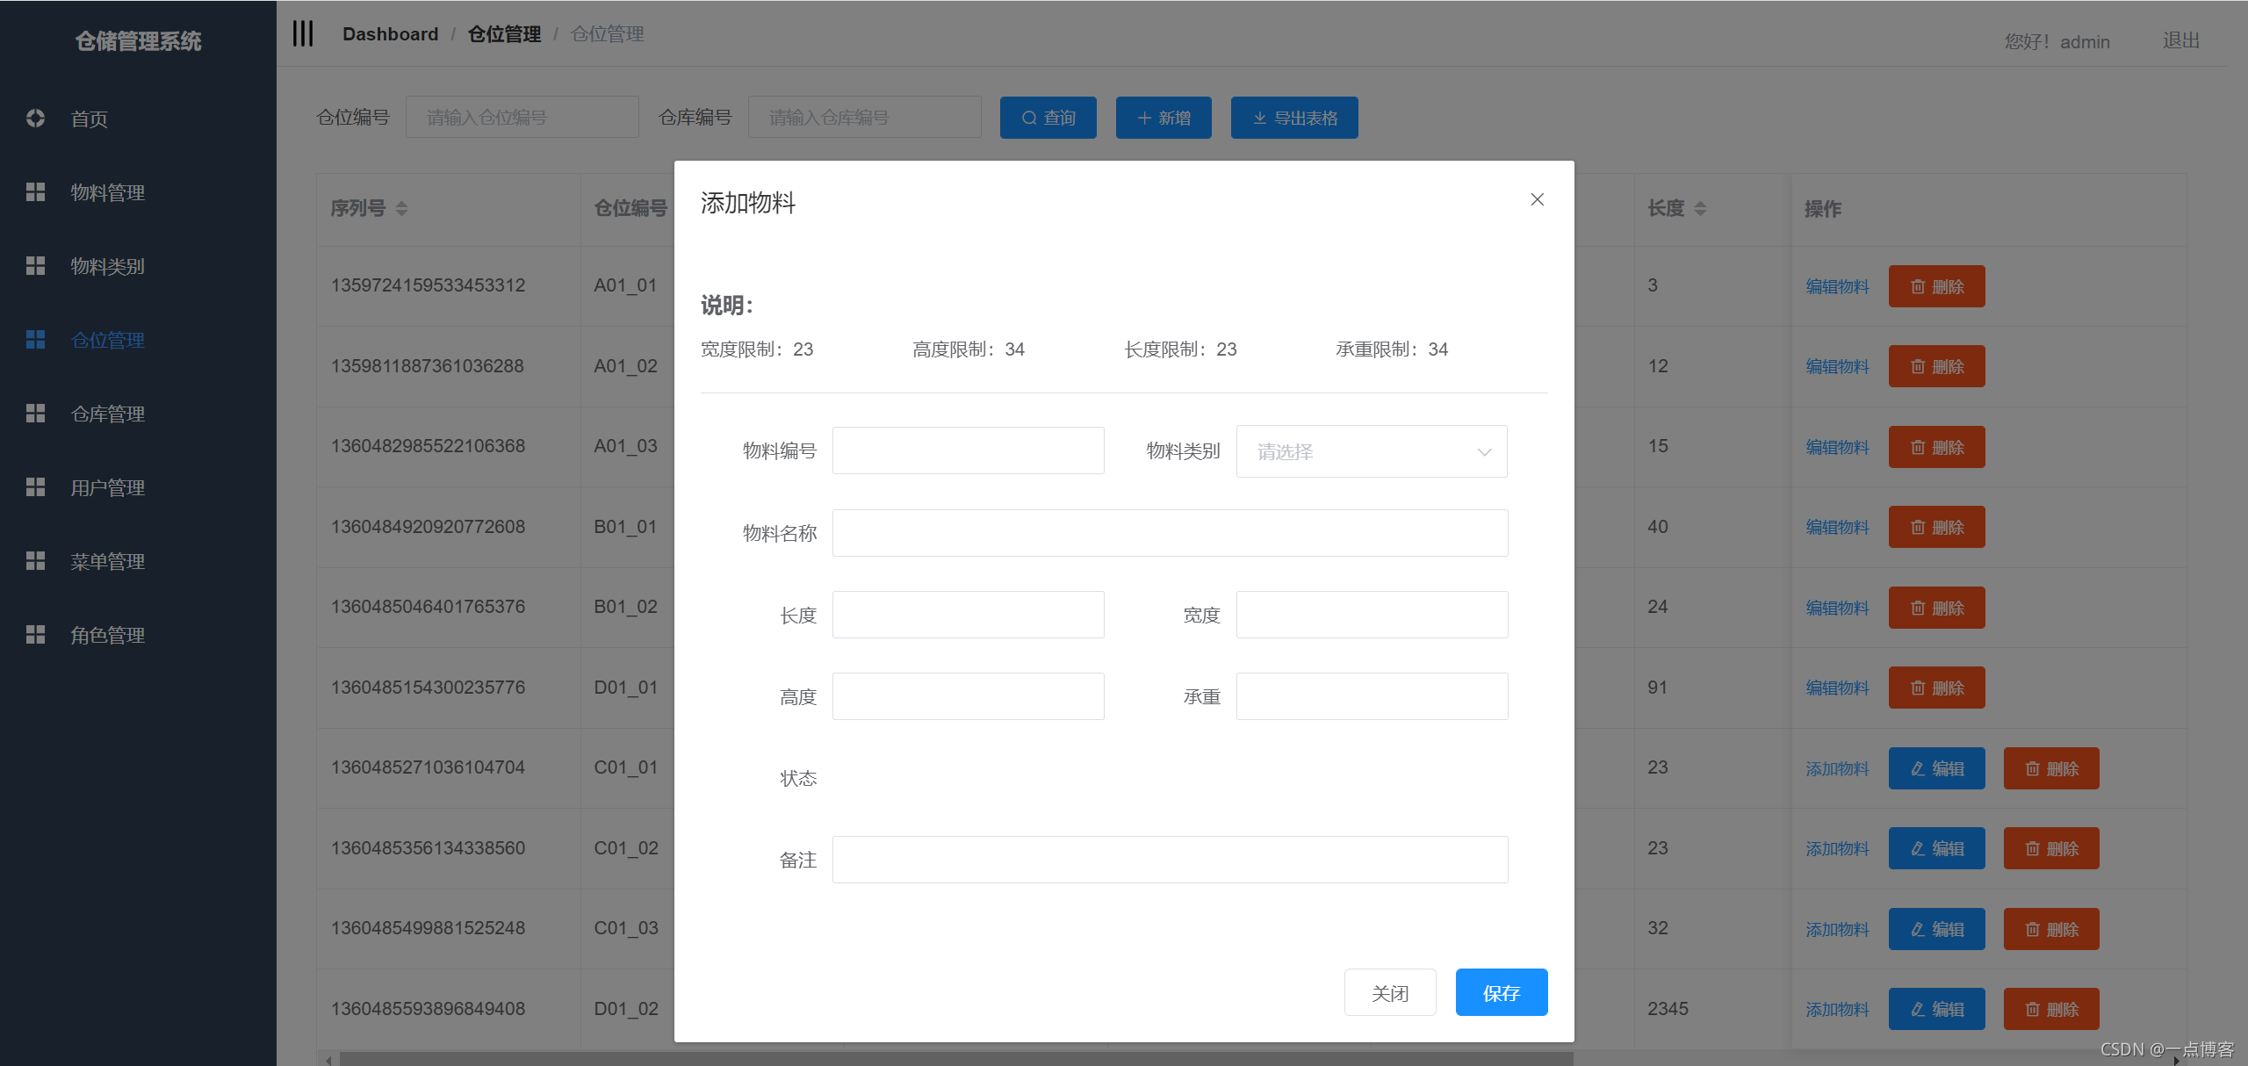Click the 导出表格 export button
This screenshot has width=2248, height=1066.
pos(1294,118)
